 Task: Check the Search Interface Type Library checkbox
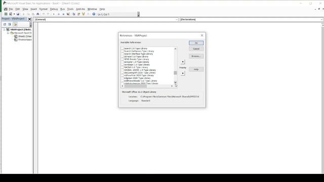click(x=123, y=54)
